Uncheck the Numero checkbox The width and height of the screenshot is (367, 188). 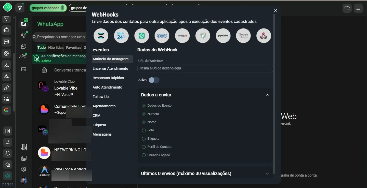click(x=144, y=114)
